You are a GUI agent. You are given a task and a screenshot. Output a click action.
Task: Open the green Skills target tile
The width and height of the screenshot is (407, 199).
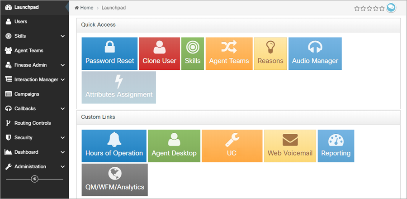pos(193,53)
